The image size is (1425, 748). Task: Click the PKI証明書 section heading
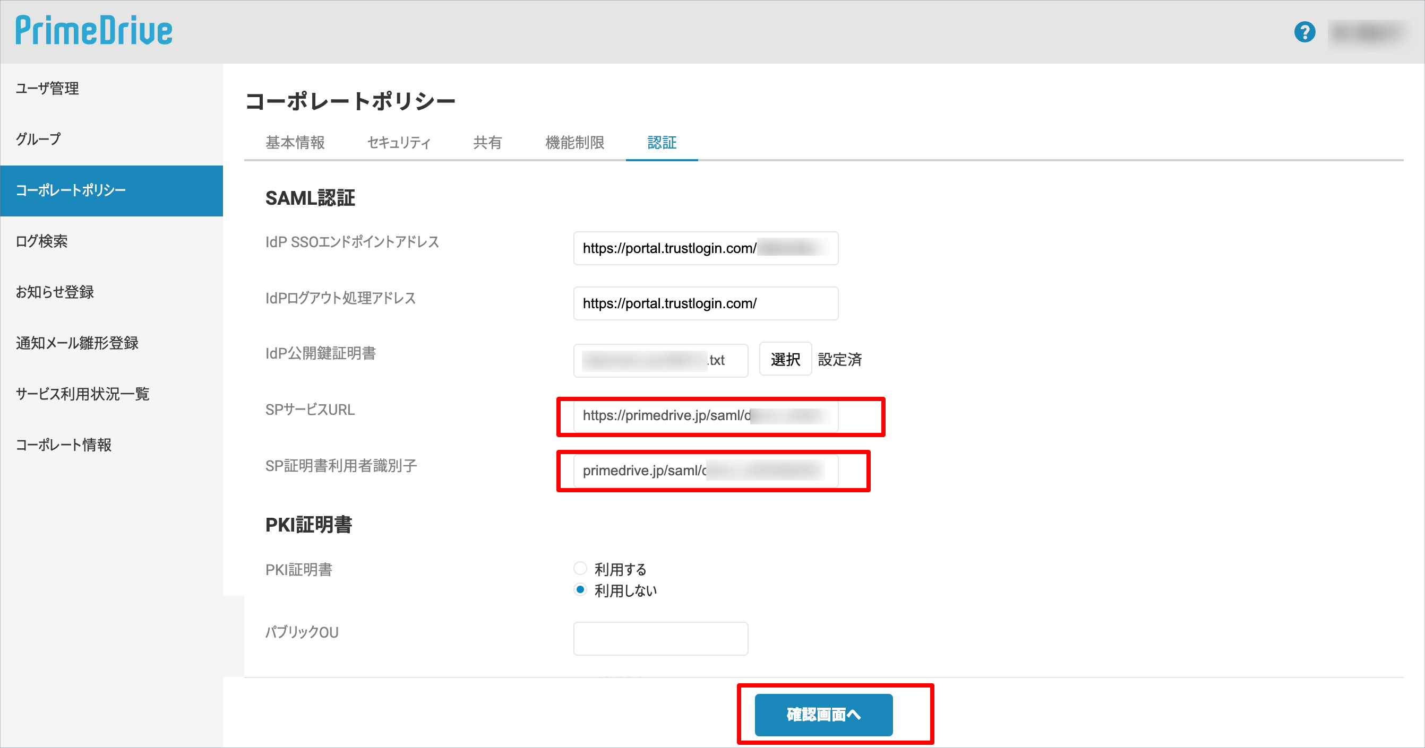pos(308,525)
